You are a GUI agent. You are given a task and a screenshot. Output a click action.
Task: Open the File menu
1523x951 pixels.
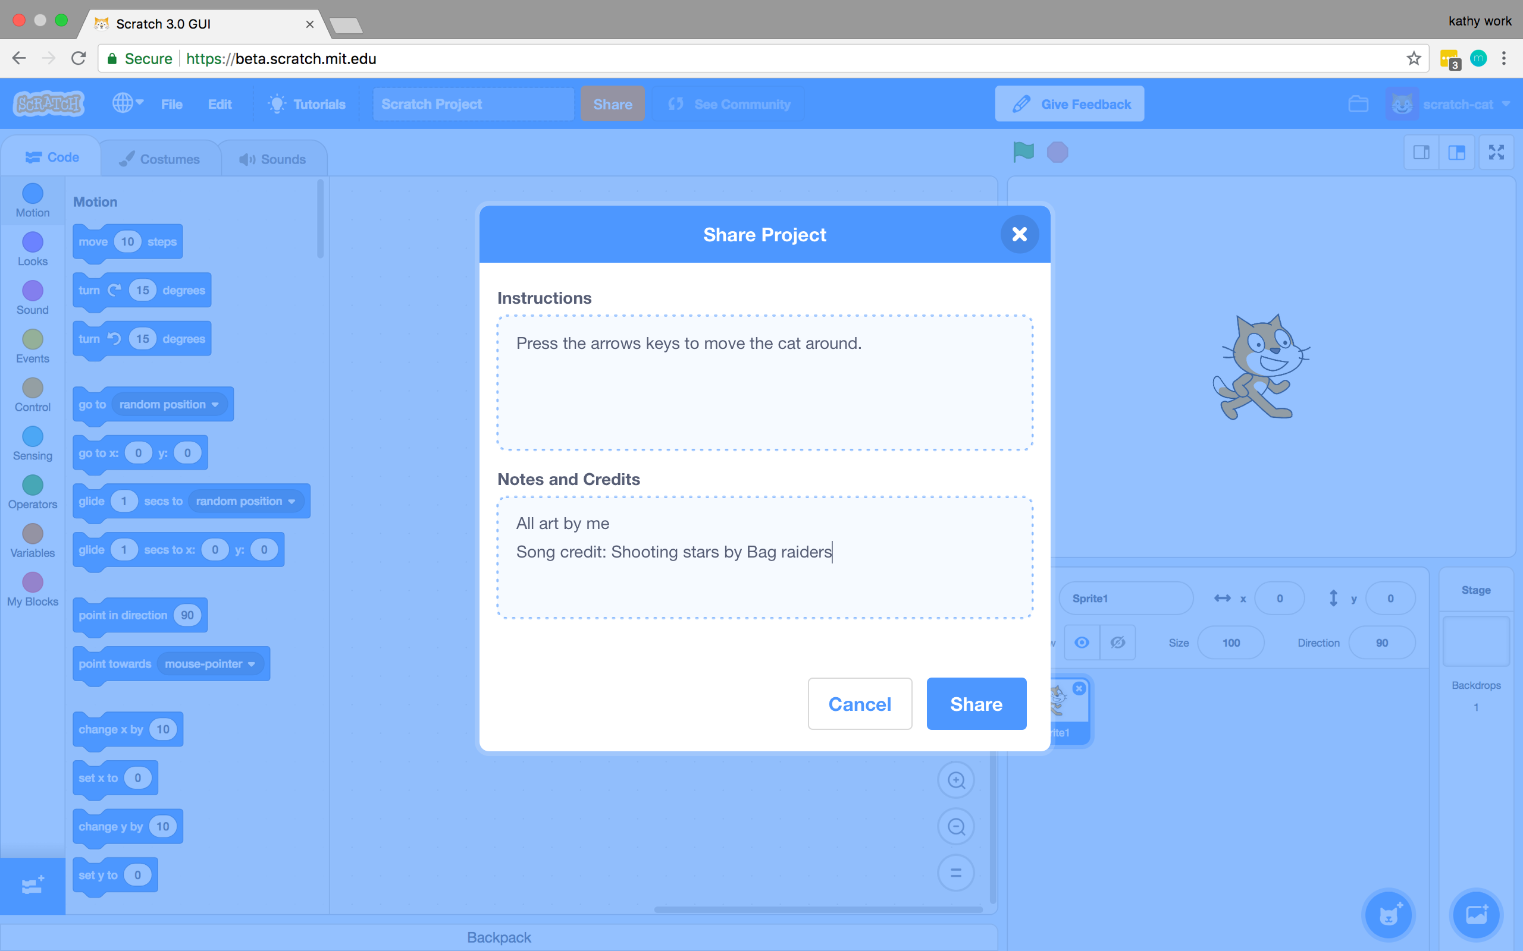pyautogui.click(x=171, y=104)
